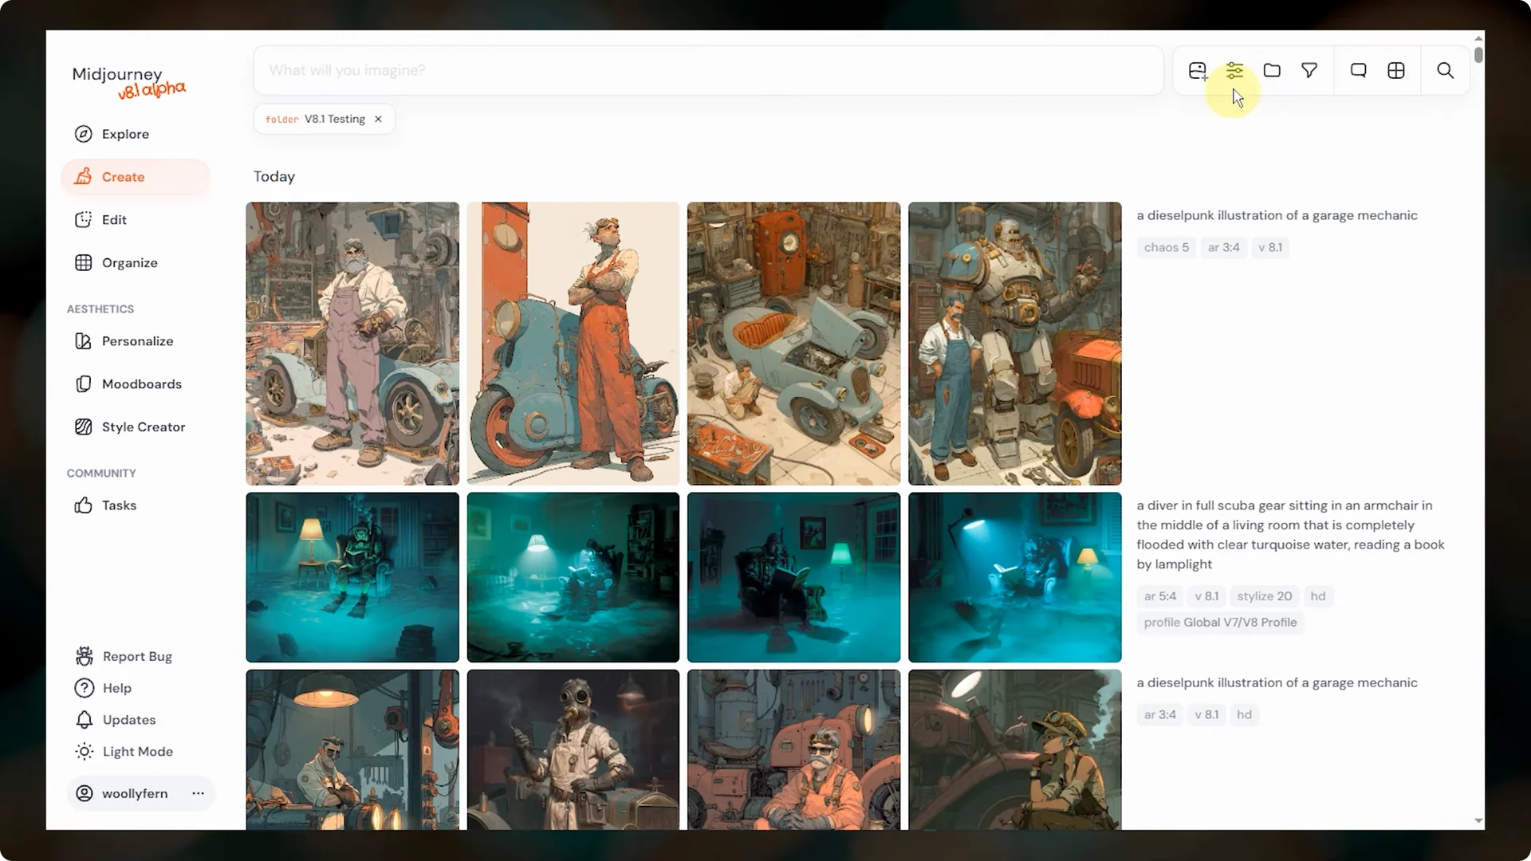
Task: Select the chaos 5 parameter tag
Action: click(1166, 247)
